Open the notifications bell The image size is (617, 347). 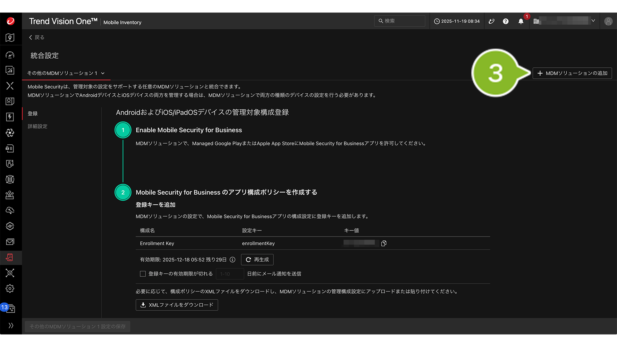[x=521, y=22]
